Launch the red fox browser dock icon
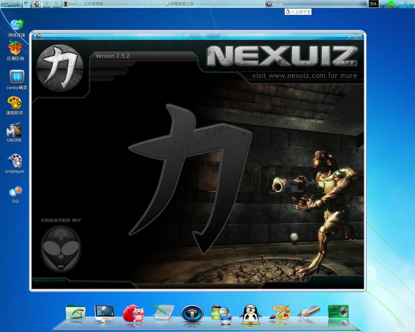 pyautogui.click(x=134, y=314)
